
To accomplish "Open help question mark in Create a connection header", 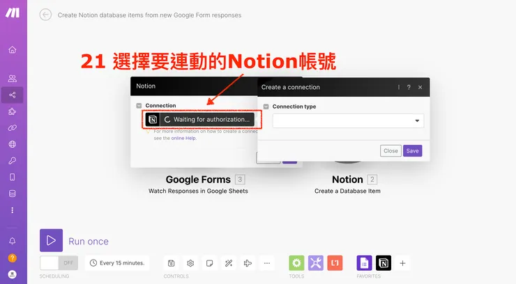I will pyautogui.click(x=409, y=87).
